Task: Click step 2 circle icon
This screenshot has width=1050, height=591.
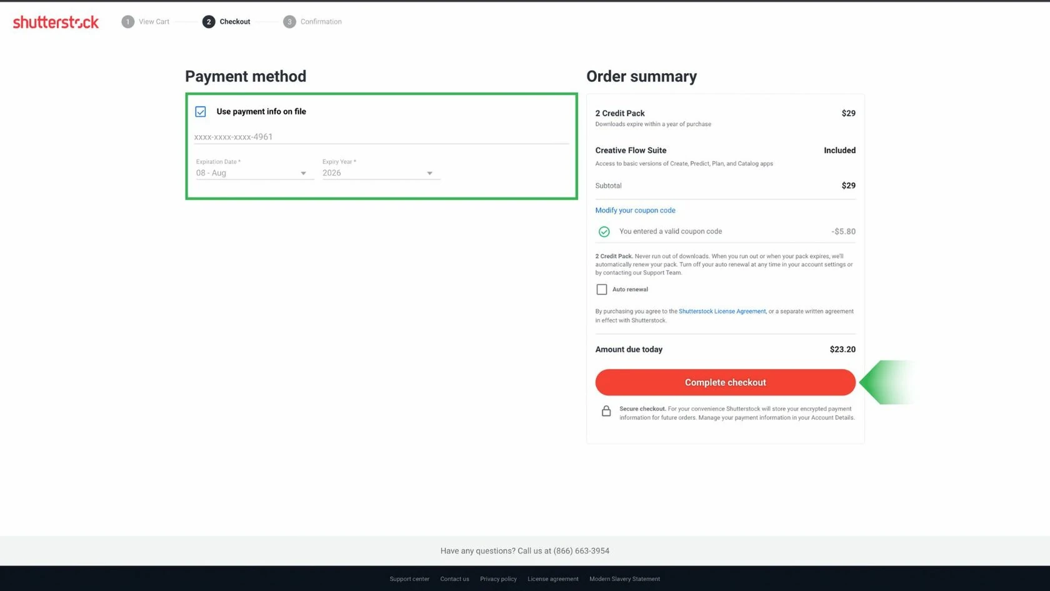Action: pyautogui.click(x=209, y=22)
